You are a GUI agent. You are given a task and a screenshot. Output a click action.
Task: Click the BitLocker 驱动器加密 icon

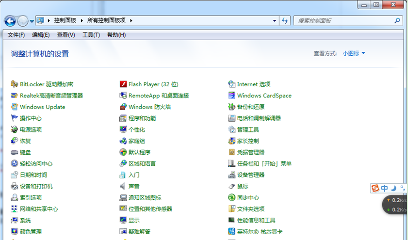click(15, 84)
